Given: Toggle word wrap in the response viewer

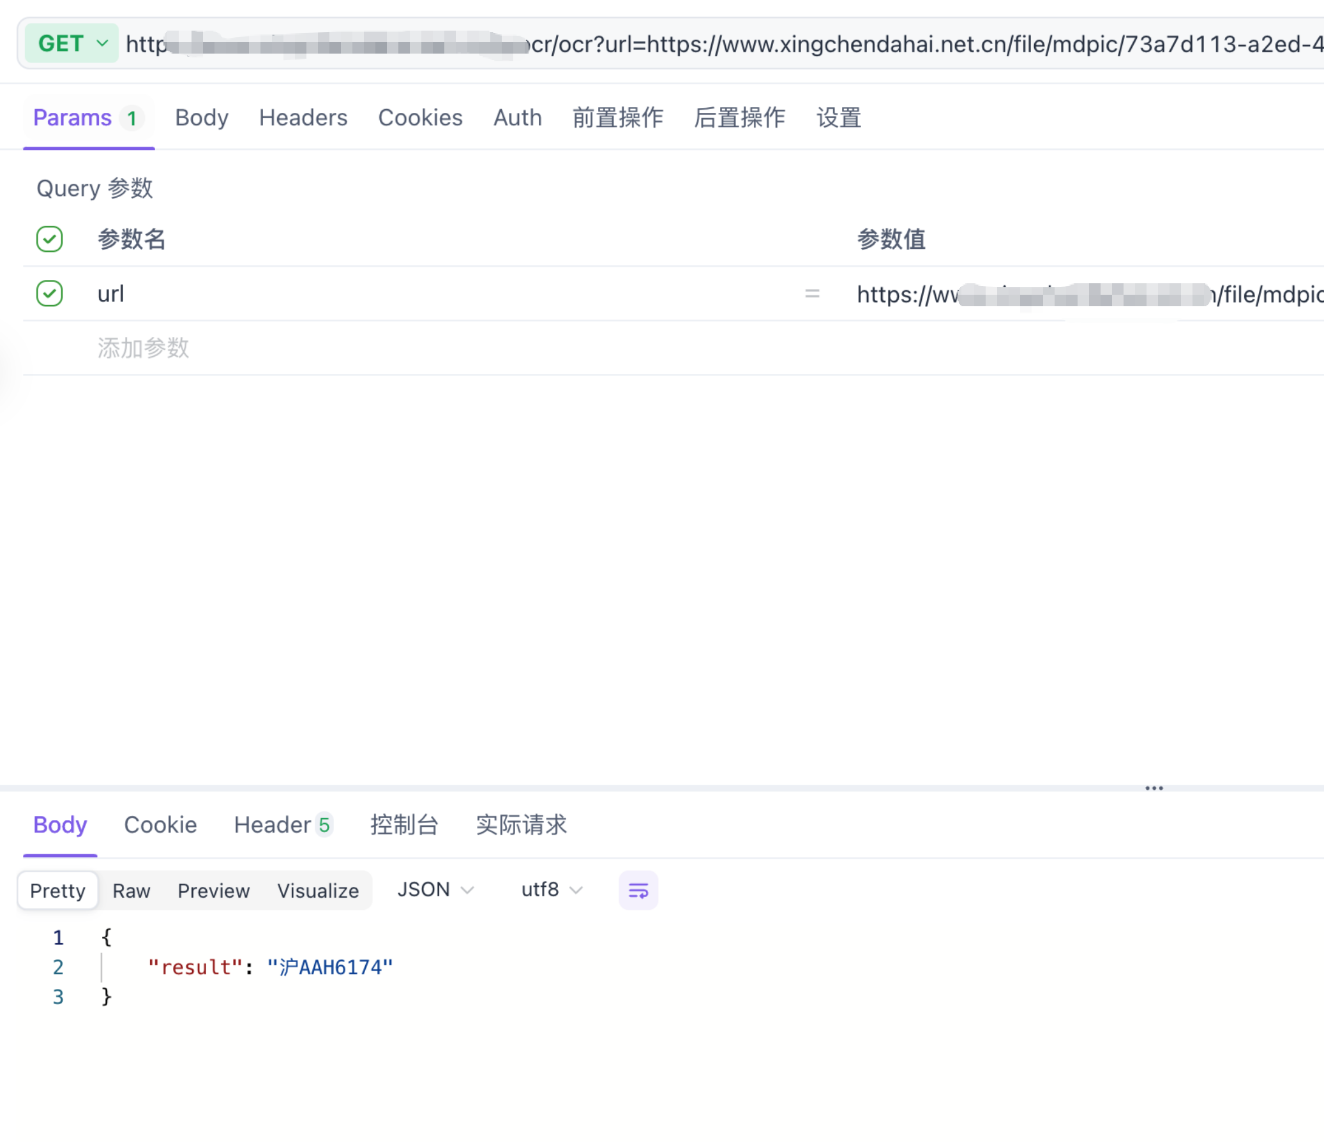Looking at the screenshot, I should [638, 890].
